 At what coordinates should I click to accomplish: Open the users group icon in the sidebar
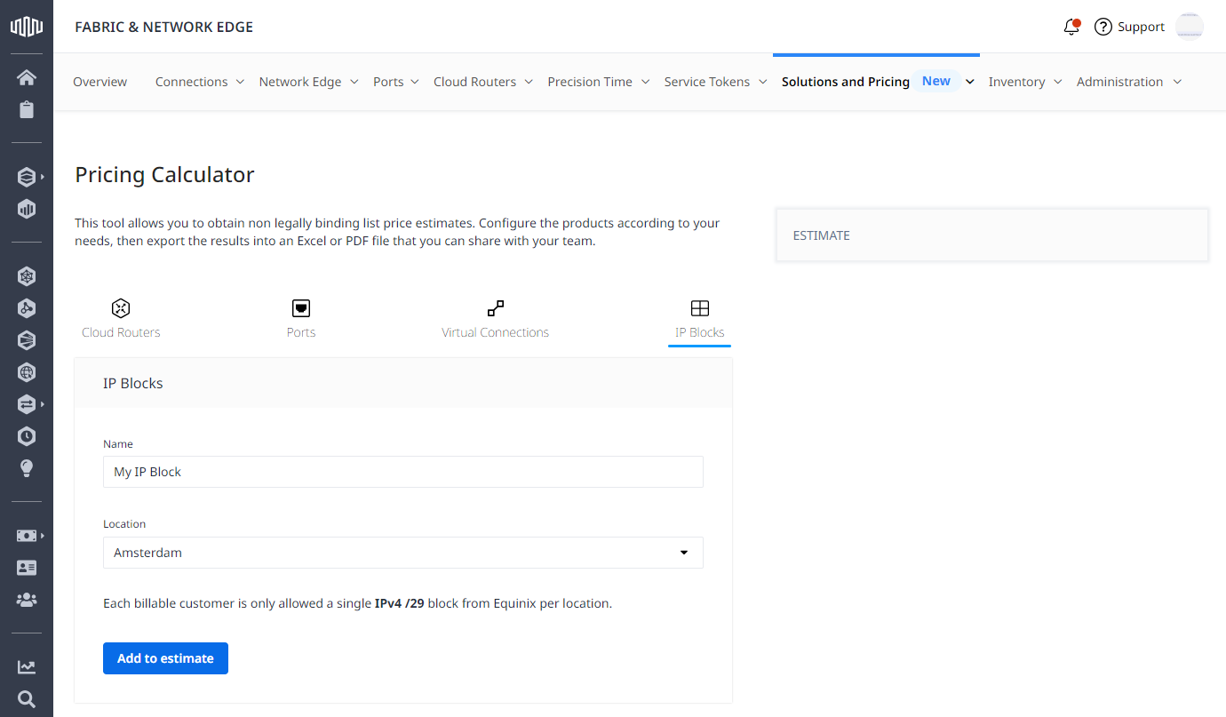pos(27,600)
